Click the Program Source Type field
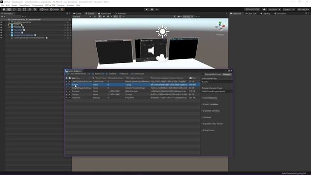The height and width of the screenshot is (175, 311). pos(217,91)
